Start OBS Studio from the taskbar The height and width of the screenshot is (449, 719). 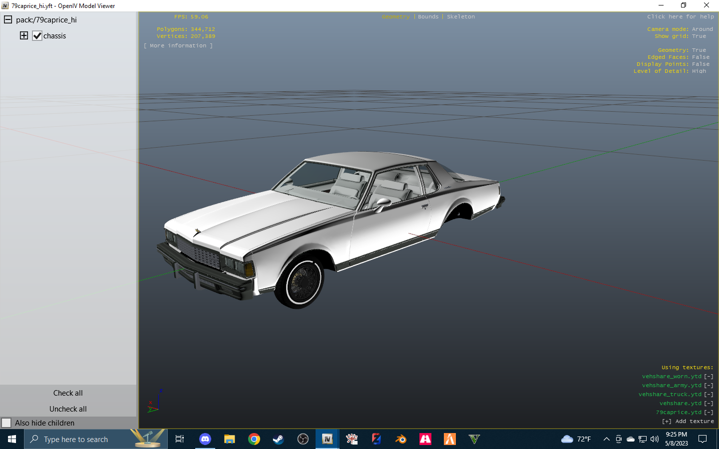tap(303, 439)
